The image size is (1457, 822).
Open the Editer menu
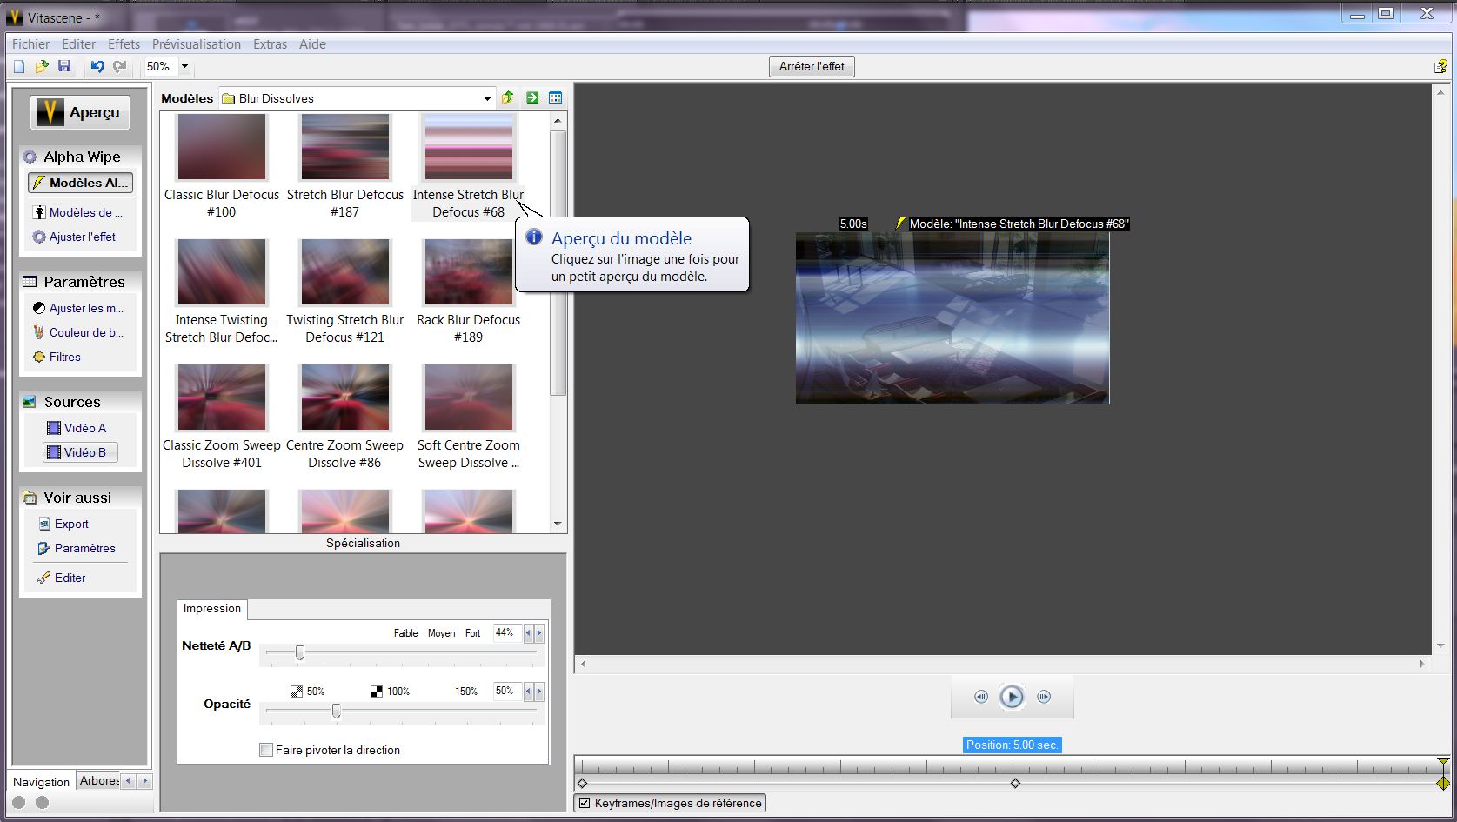click(78, 43)
